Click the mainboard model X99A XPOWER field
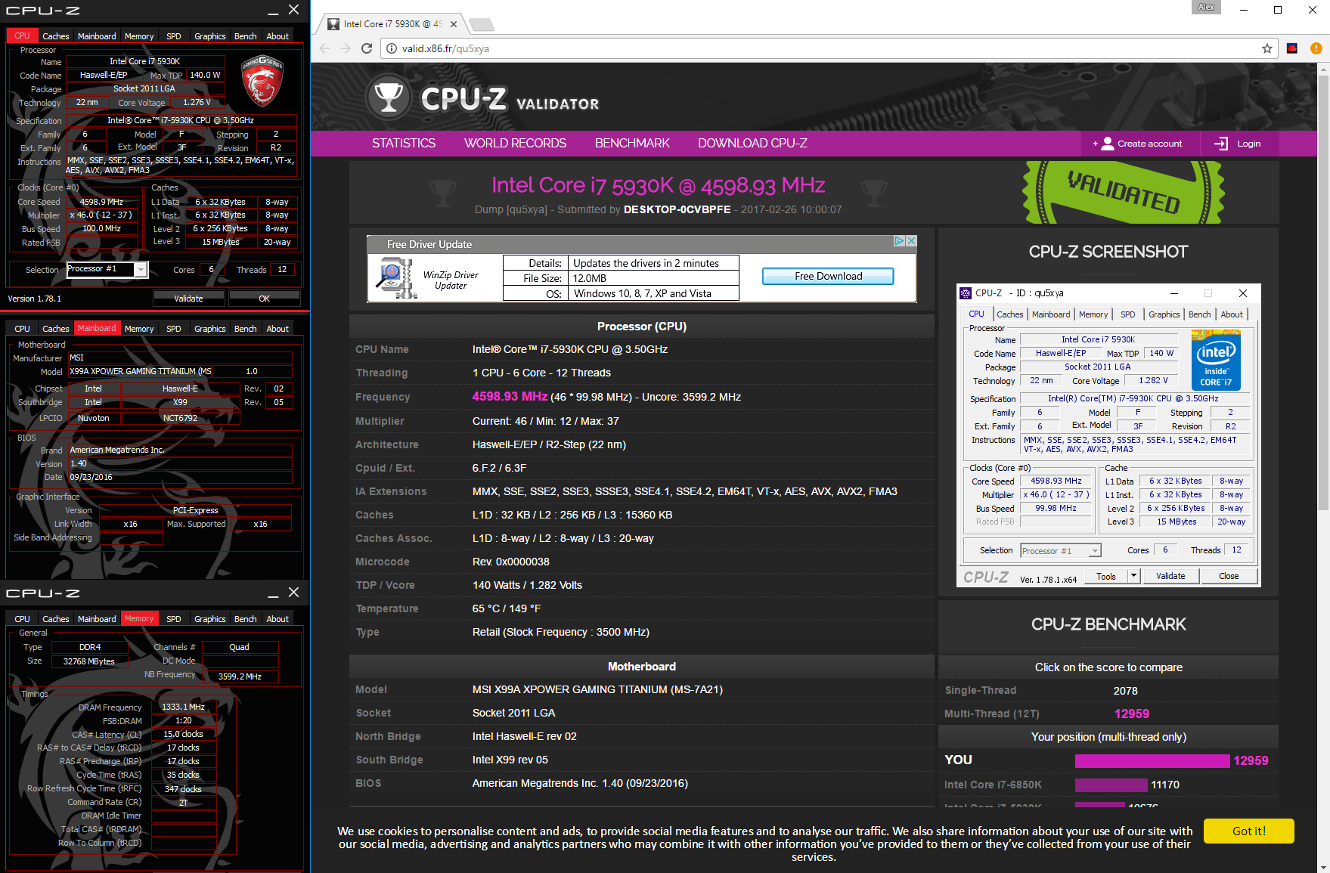1330x873 pixels. 141,372
